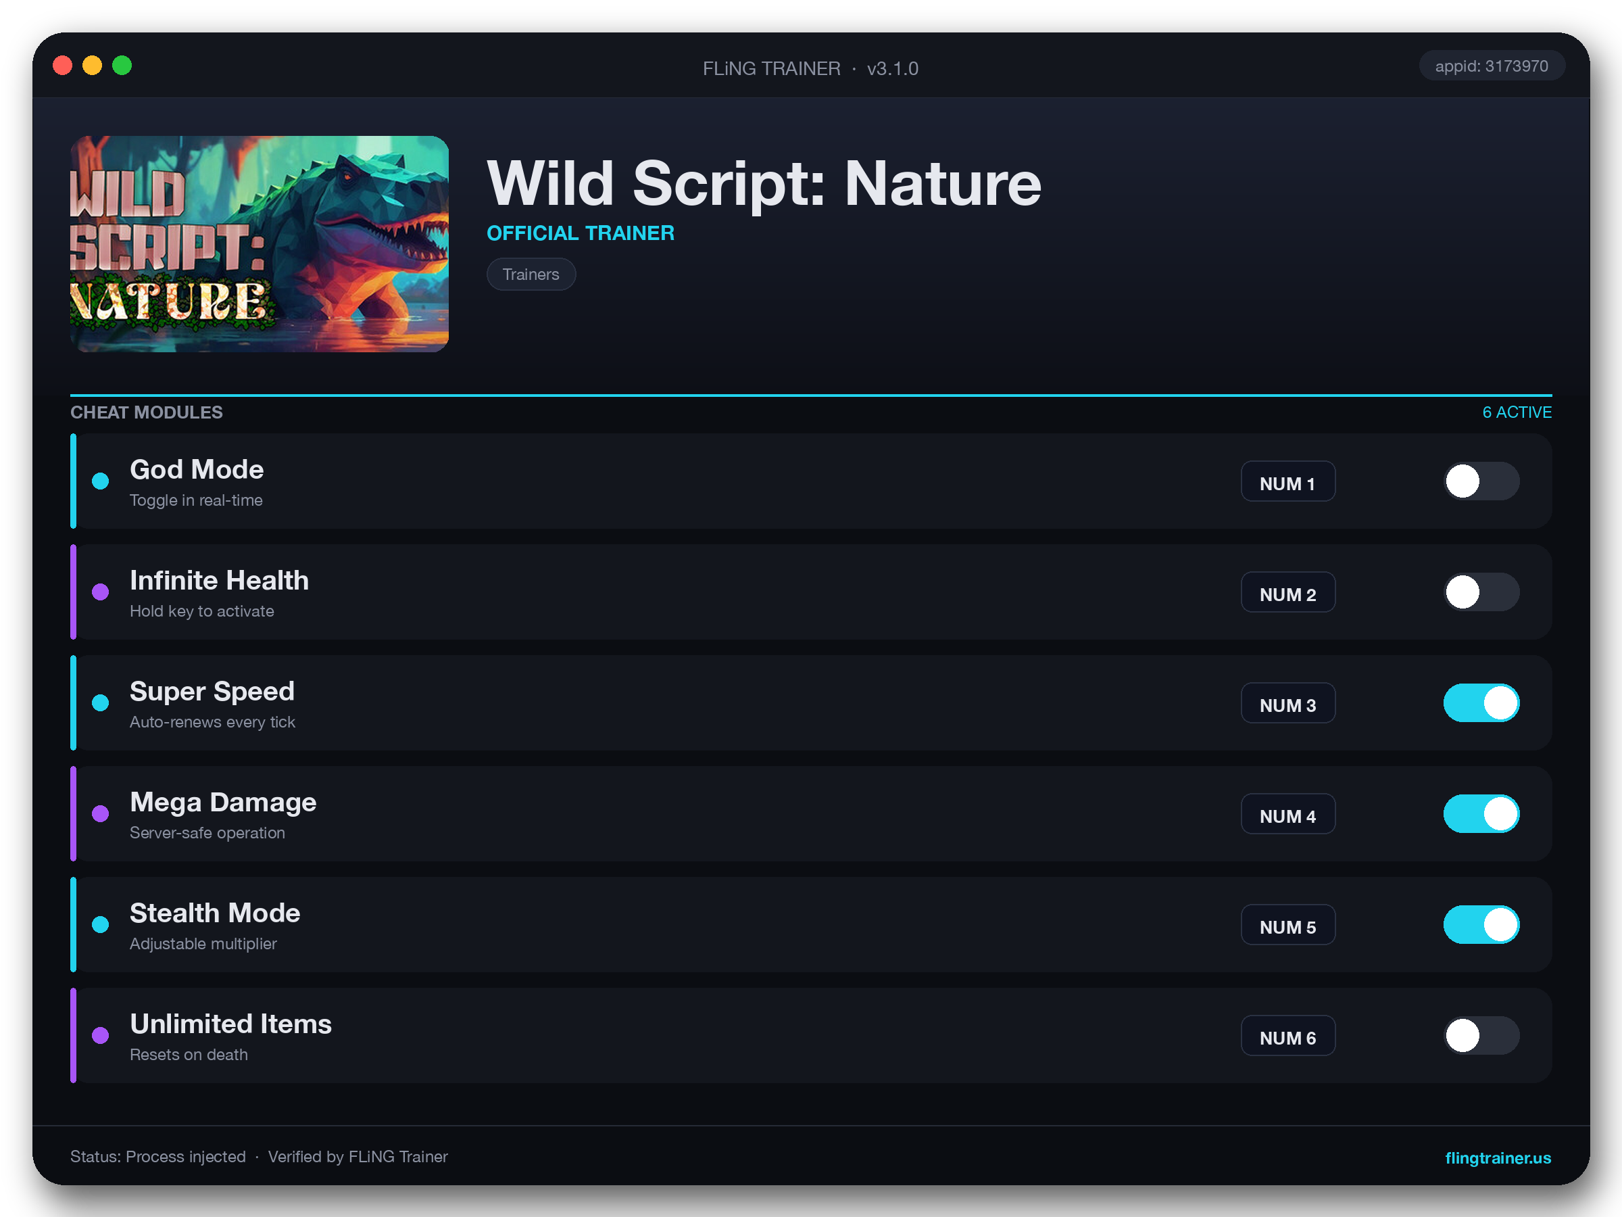Click the 'Auto-renews every tick' description
The width and height of the screenshot is (1622, 1217).
tap(213, 722)
